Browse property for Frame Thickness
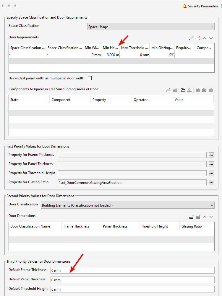This screenshot has width=222, height=296. pyautogui.click(x=211, y=155)
